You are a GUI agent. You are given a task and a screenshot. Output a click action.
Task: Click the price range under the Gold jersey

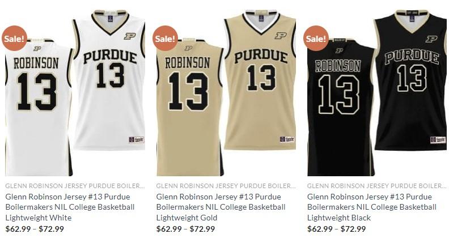[185, 229]
